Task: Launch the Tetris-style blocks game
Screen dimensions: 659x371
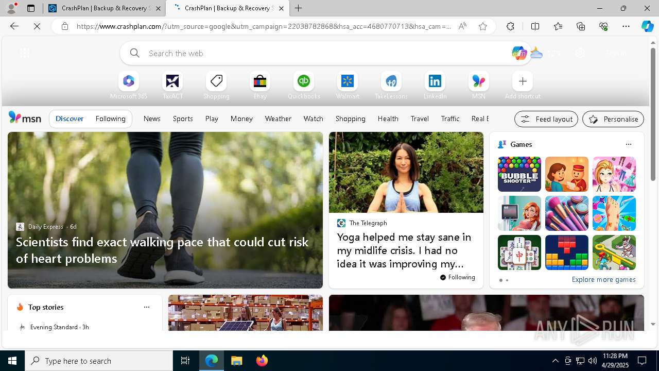Action: [x=567, y=252]
